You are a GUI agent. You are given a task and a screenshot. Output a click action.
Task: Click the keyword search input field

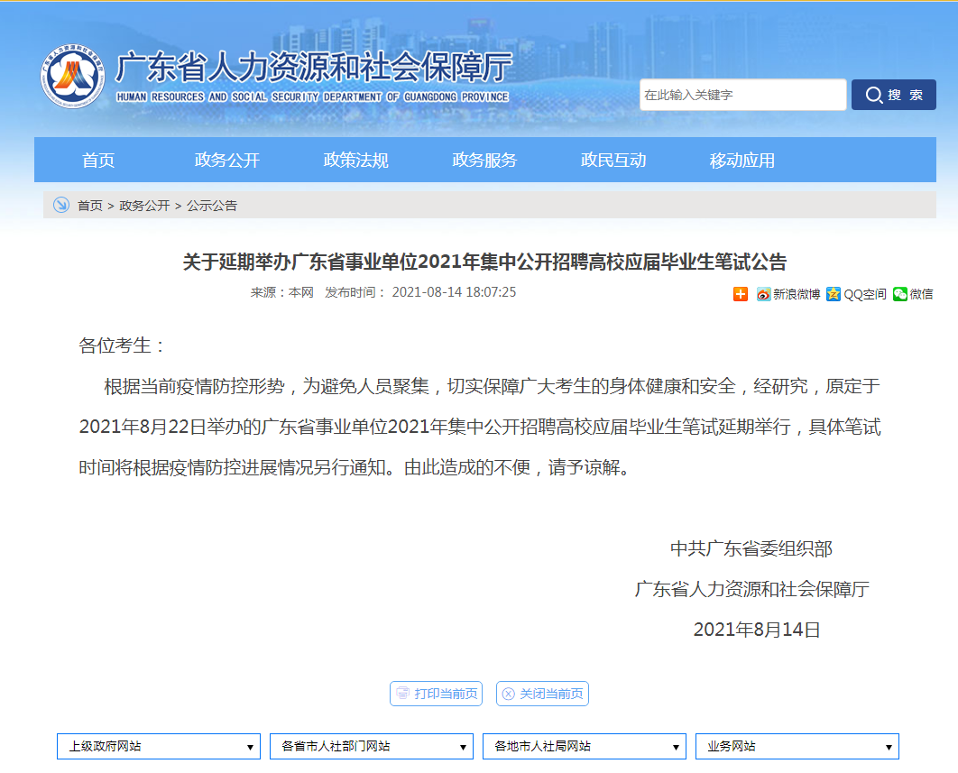click(x=742, y=94)
